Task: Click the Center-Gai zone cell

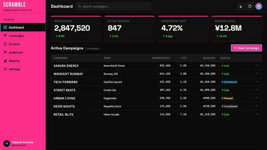Action: coord(110,90)
